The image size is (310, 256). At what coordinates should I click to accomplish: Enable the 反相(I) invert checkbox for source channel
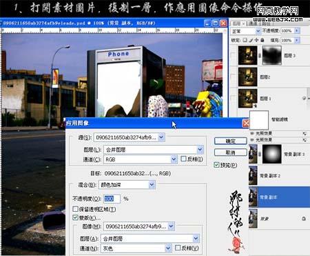point(183,159)
